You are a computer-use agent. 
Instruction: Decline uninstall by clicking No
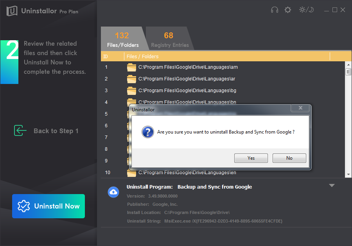tap(289, 158)
